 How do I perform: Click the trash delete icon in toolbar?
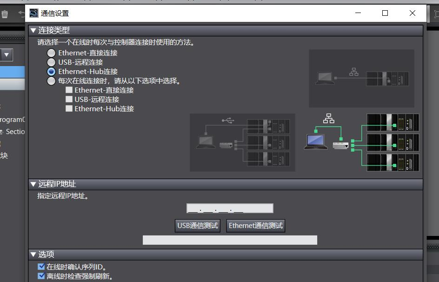[x=5, y=14]
